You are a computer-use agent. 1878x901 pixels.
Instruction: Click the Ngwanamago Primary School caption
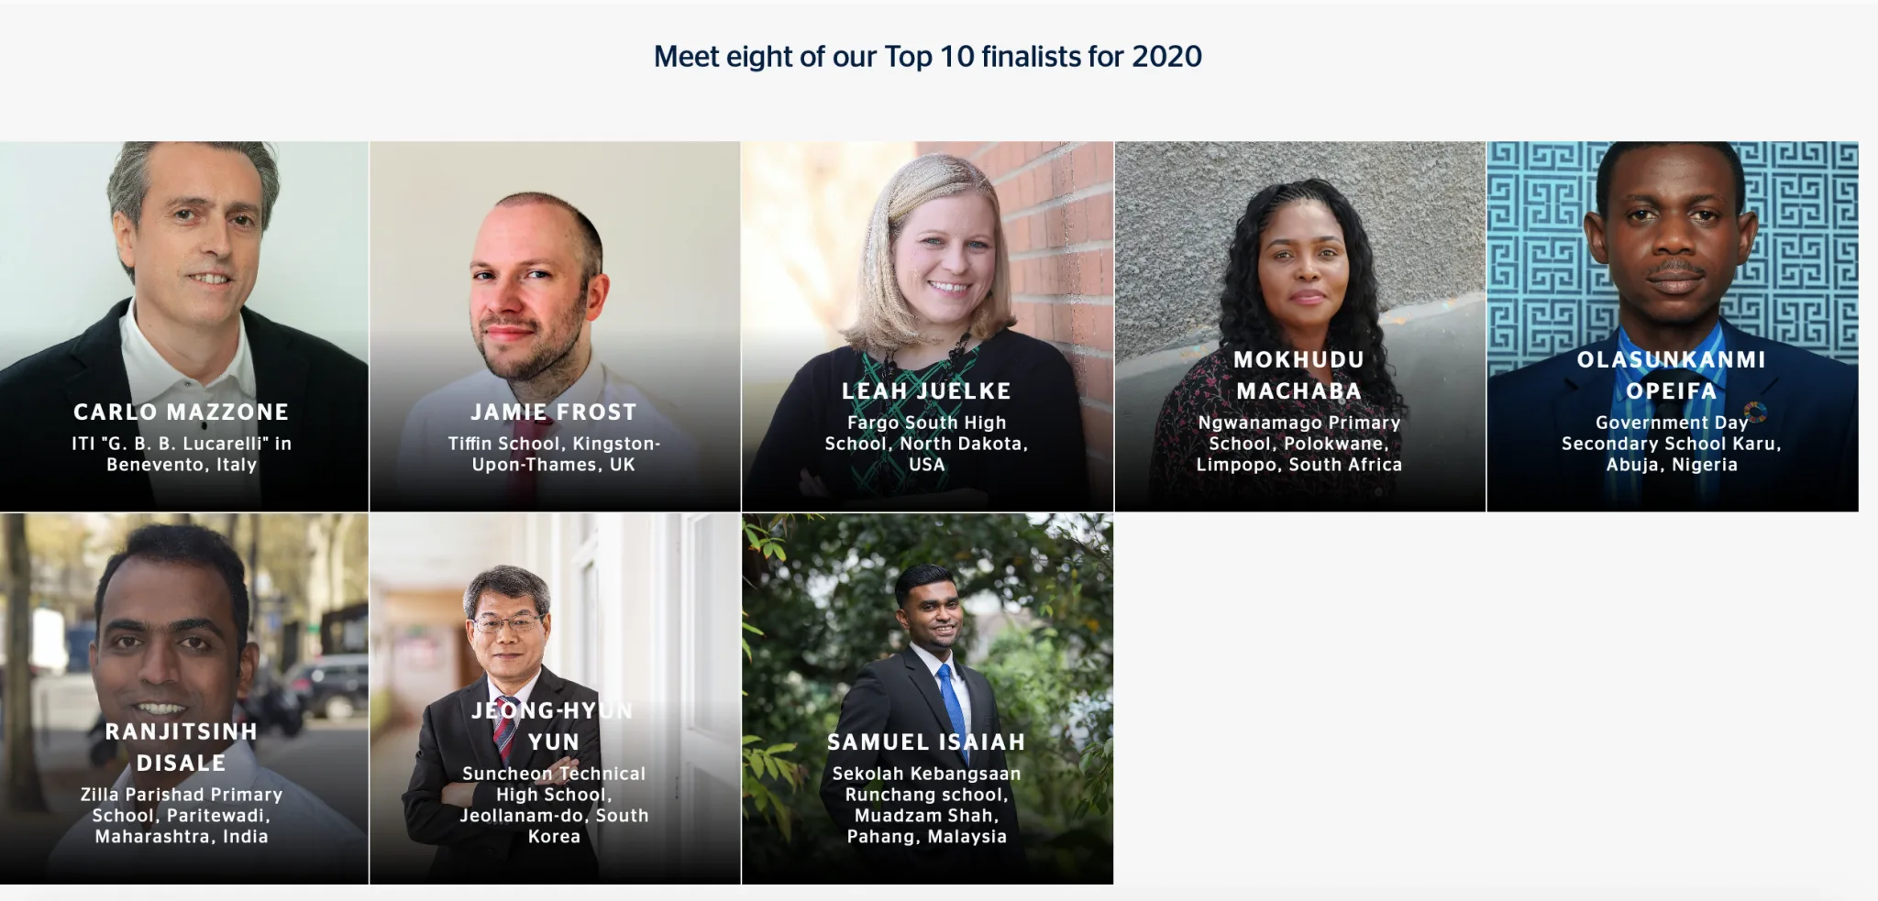click(x=1298, y=444)
